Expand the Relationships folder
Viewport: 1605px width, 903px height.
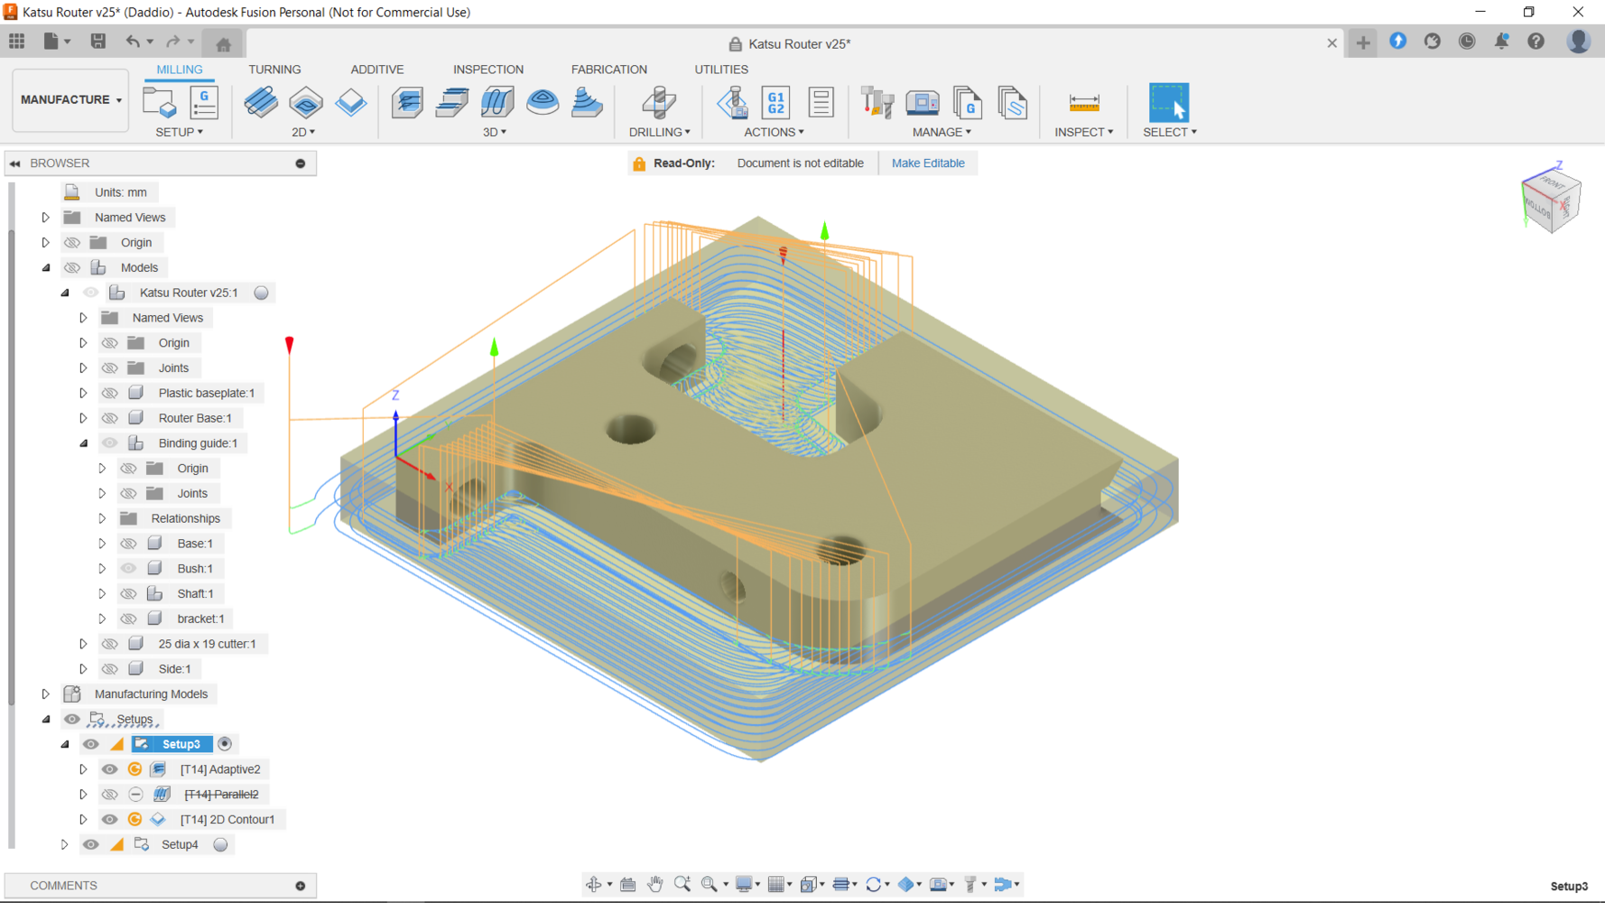coord(102,518)
